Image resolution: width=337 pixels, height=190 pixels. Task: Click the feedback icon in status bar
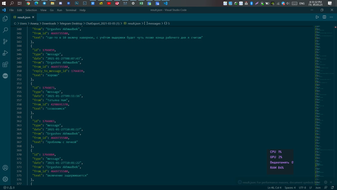pos(325,188)
